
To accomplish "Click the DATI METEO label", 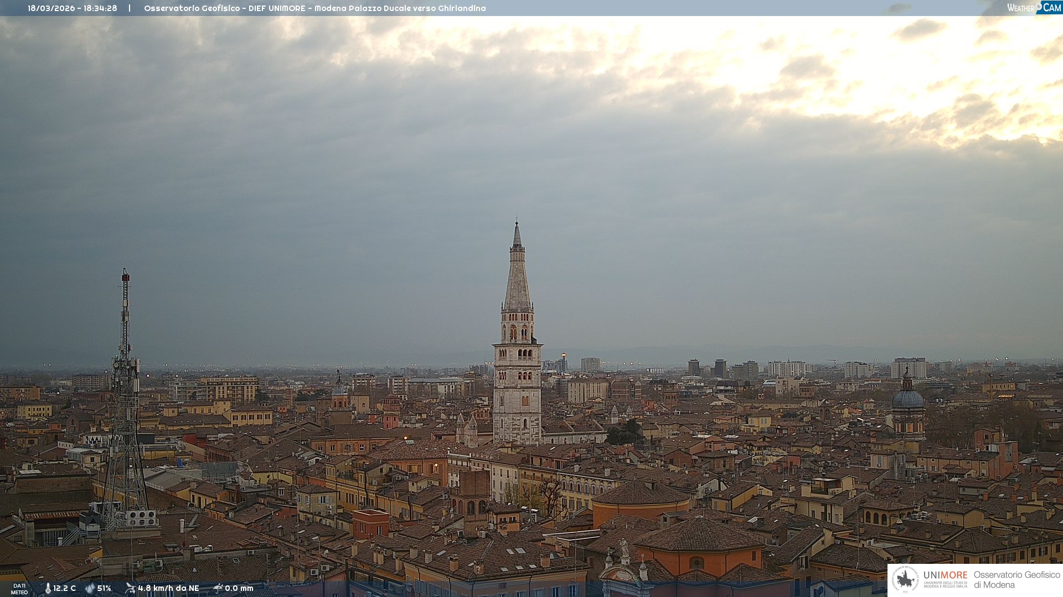I will tap(19, 589).
